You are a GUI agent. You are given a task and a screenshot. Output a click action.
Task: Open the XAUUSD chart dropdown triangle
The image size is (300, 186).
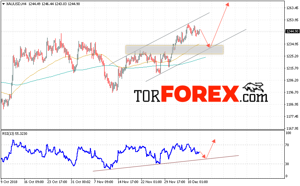point(3,4)
